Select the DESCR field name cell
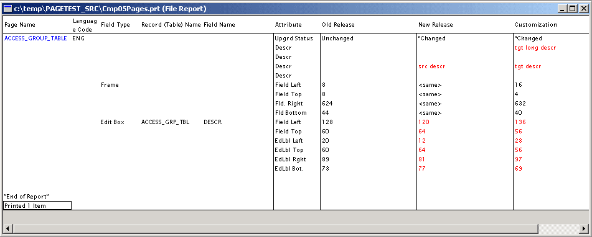 click(x=212, y=122)
